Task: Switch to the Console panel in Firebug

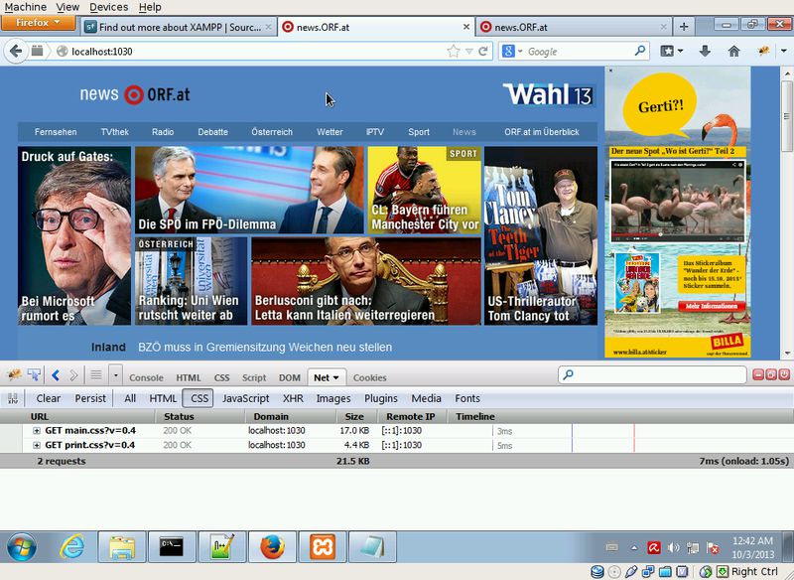Action: pyautogui.click(x=146, y=377)
